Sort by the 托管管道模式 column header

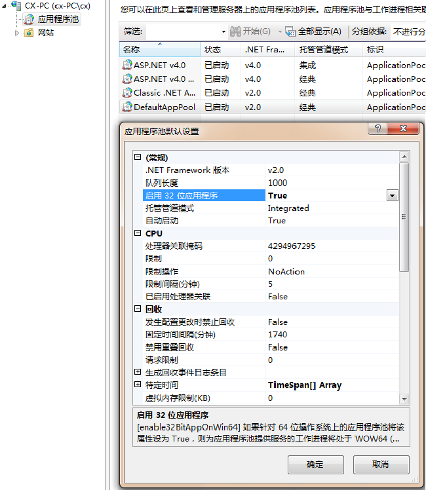click(x=329, y=50)
